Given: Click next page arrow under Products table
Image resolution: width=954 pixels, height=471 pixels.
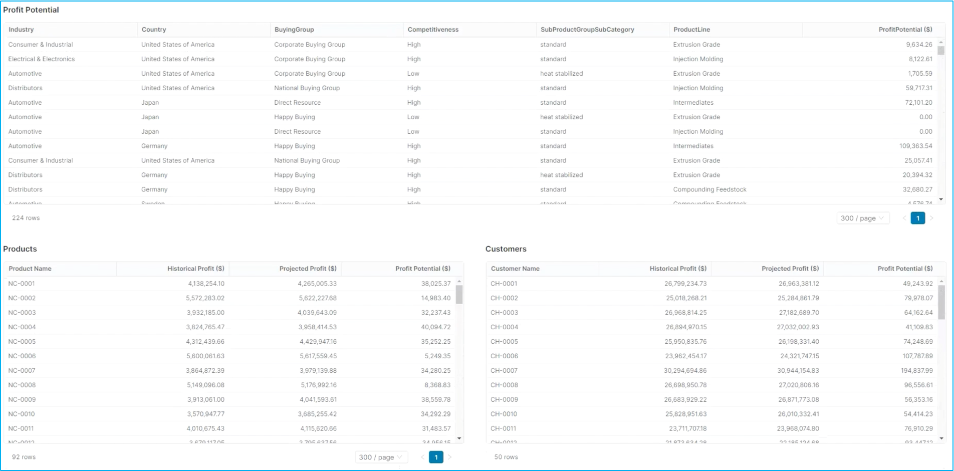Looking at the screenshot, I should (449, 457).
